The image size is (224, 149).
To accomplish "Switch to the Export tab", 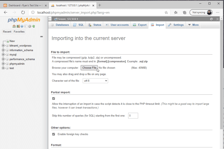I will (140, 25).
